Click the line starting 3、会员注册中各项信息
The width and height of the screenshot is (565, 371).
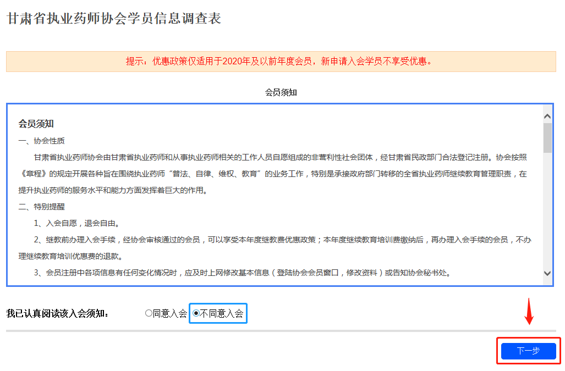243,273
